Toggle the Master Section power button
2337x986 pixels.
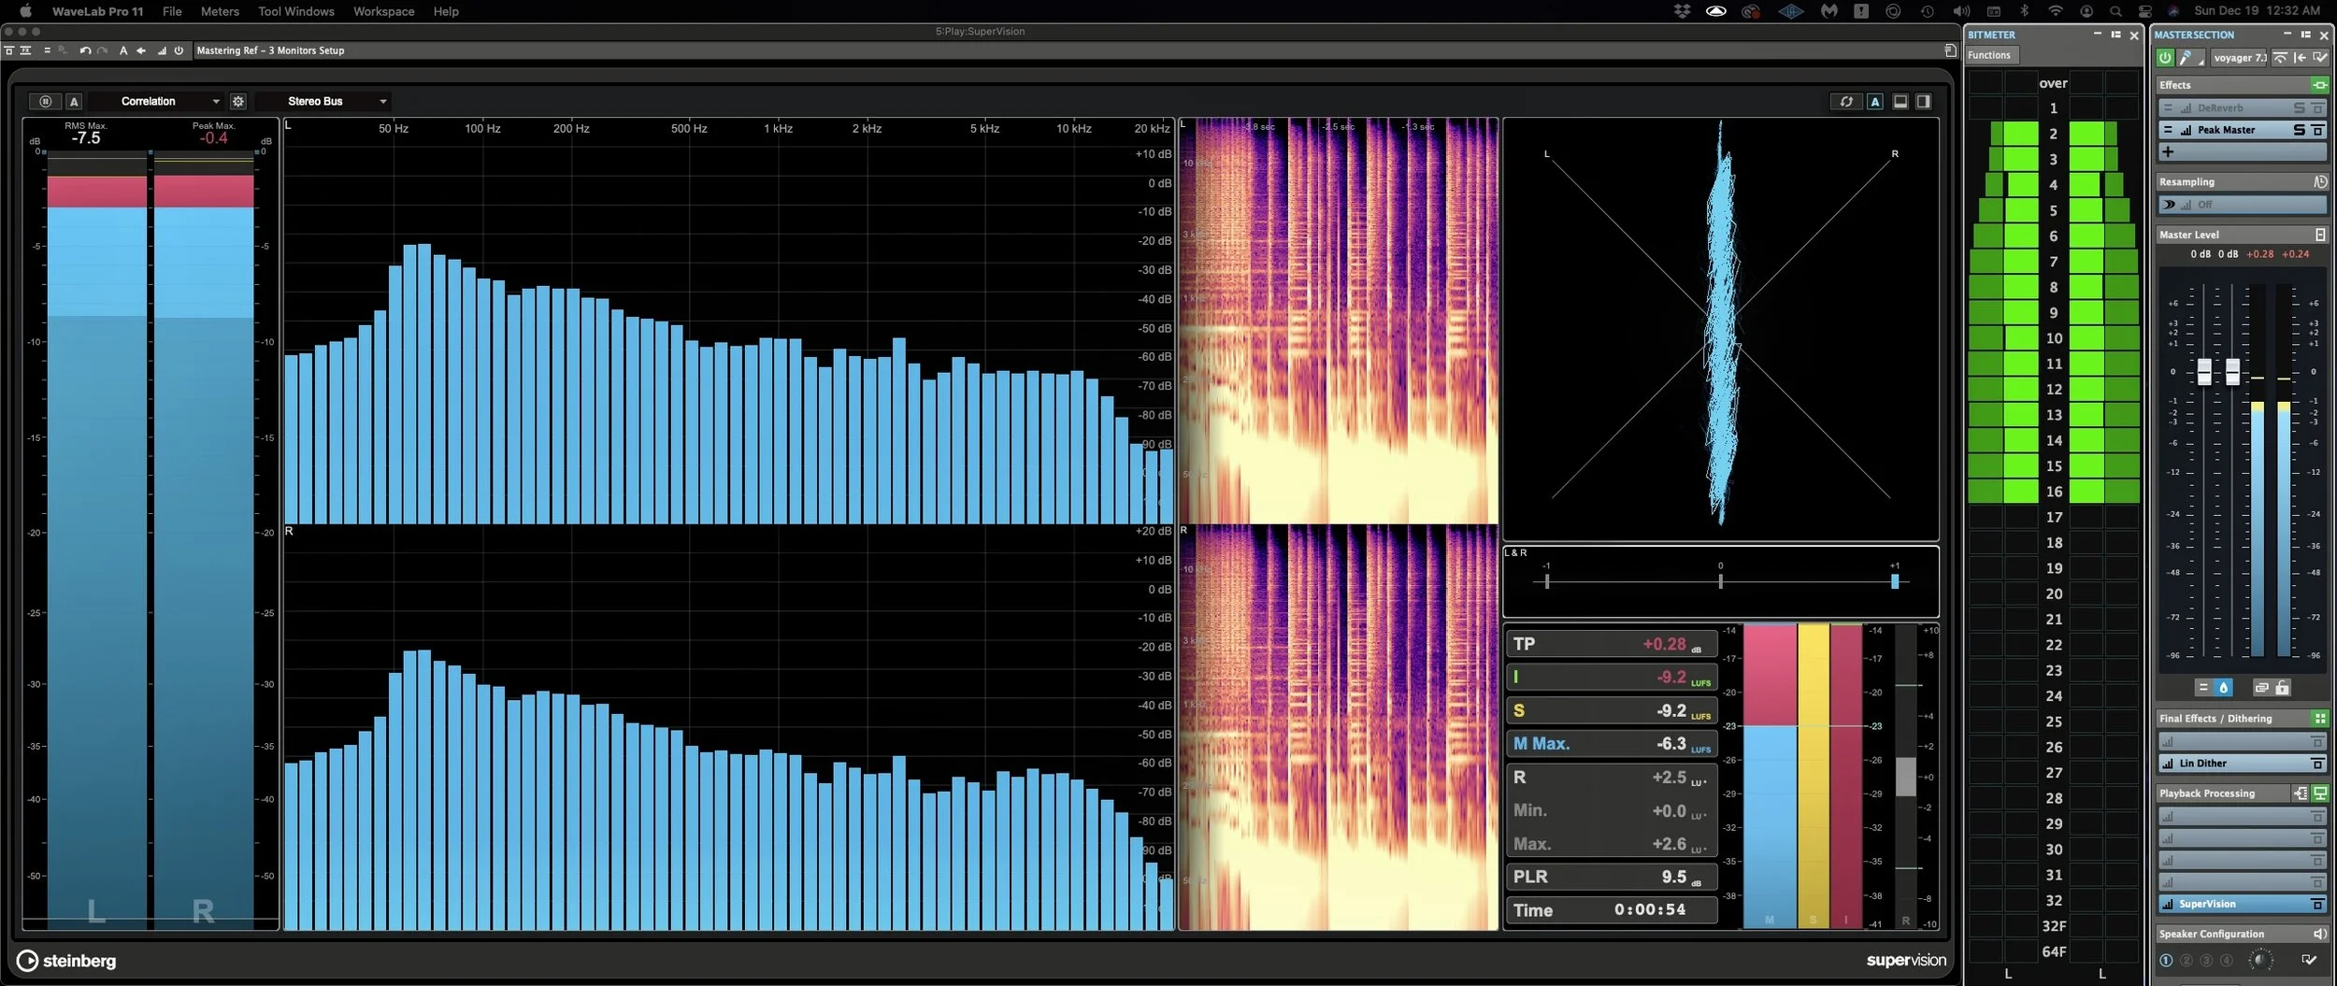click(x=2165, y=58)
